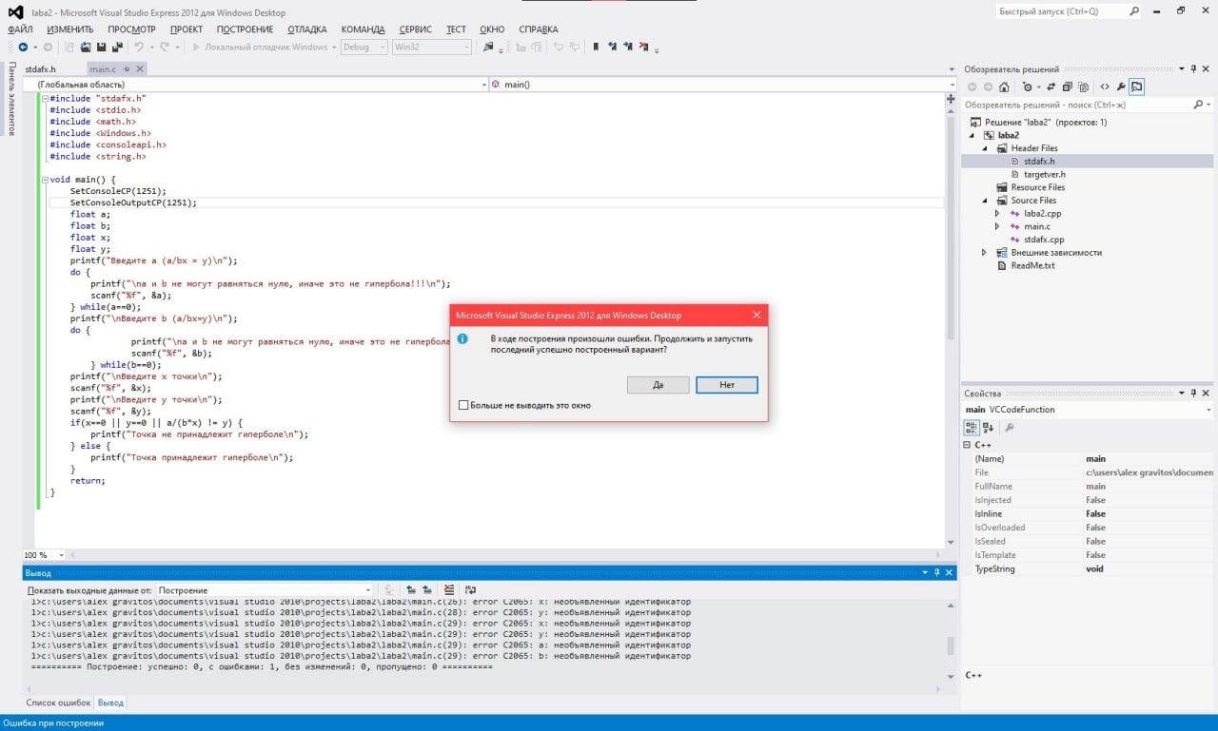Collapse the C++ category in Properties
Image resolution: width=1218 pixels, height=731 pixels.
[968, 445]
